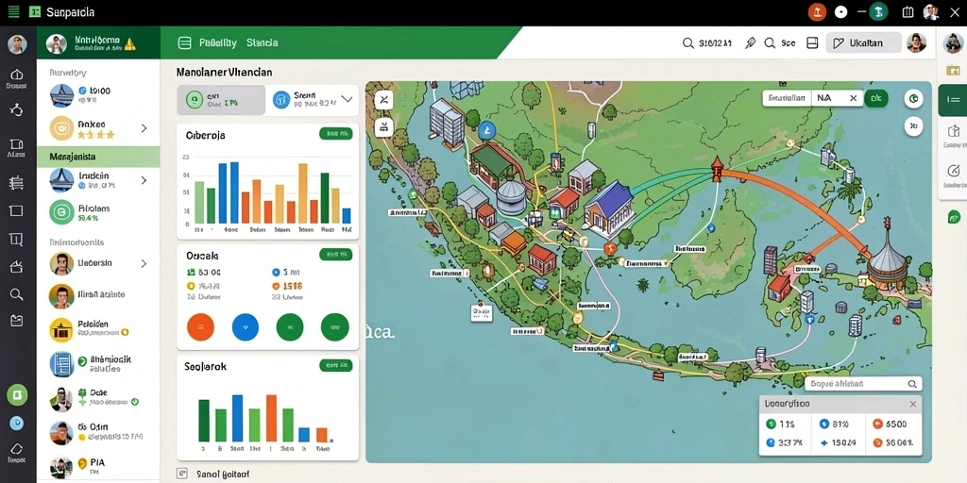The height and width of the screenshot is (483, 967).
Task: Switch to the Stancia tab
Action: click(x=263, y=43)
